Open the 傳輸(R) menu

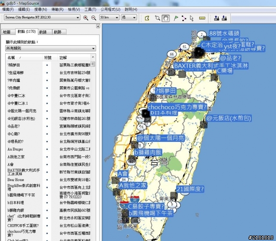pyautogui.click(x=57, y=9)
